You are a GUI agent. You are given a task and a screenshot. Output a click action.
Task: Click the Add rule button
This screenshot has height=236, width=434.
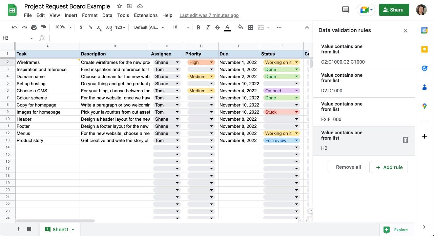coord(389,167)
